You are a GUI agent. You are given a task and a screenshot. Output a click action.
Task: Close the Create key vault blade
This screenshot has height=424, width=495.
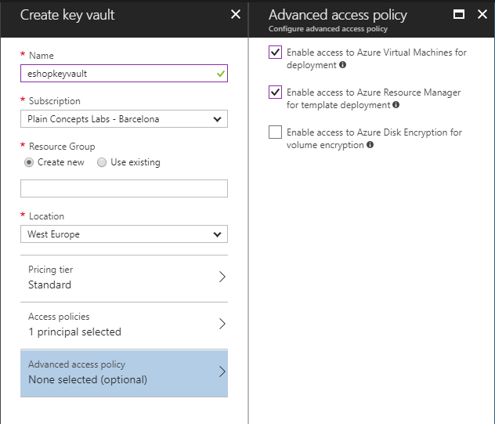coord(236,14)
